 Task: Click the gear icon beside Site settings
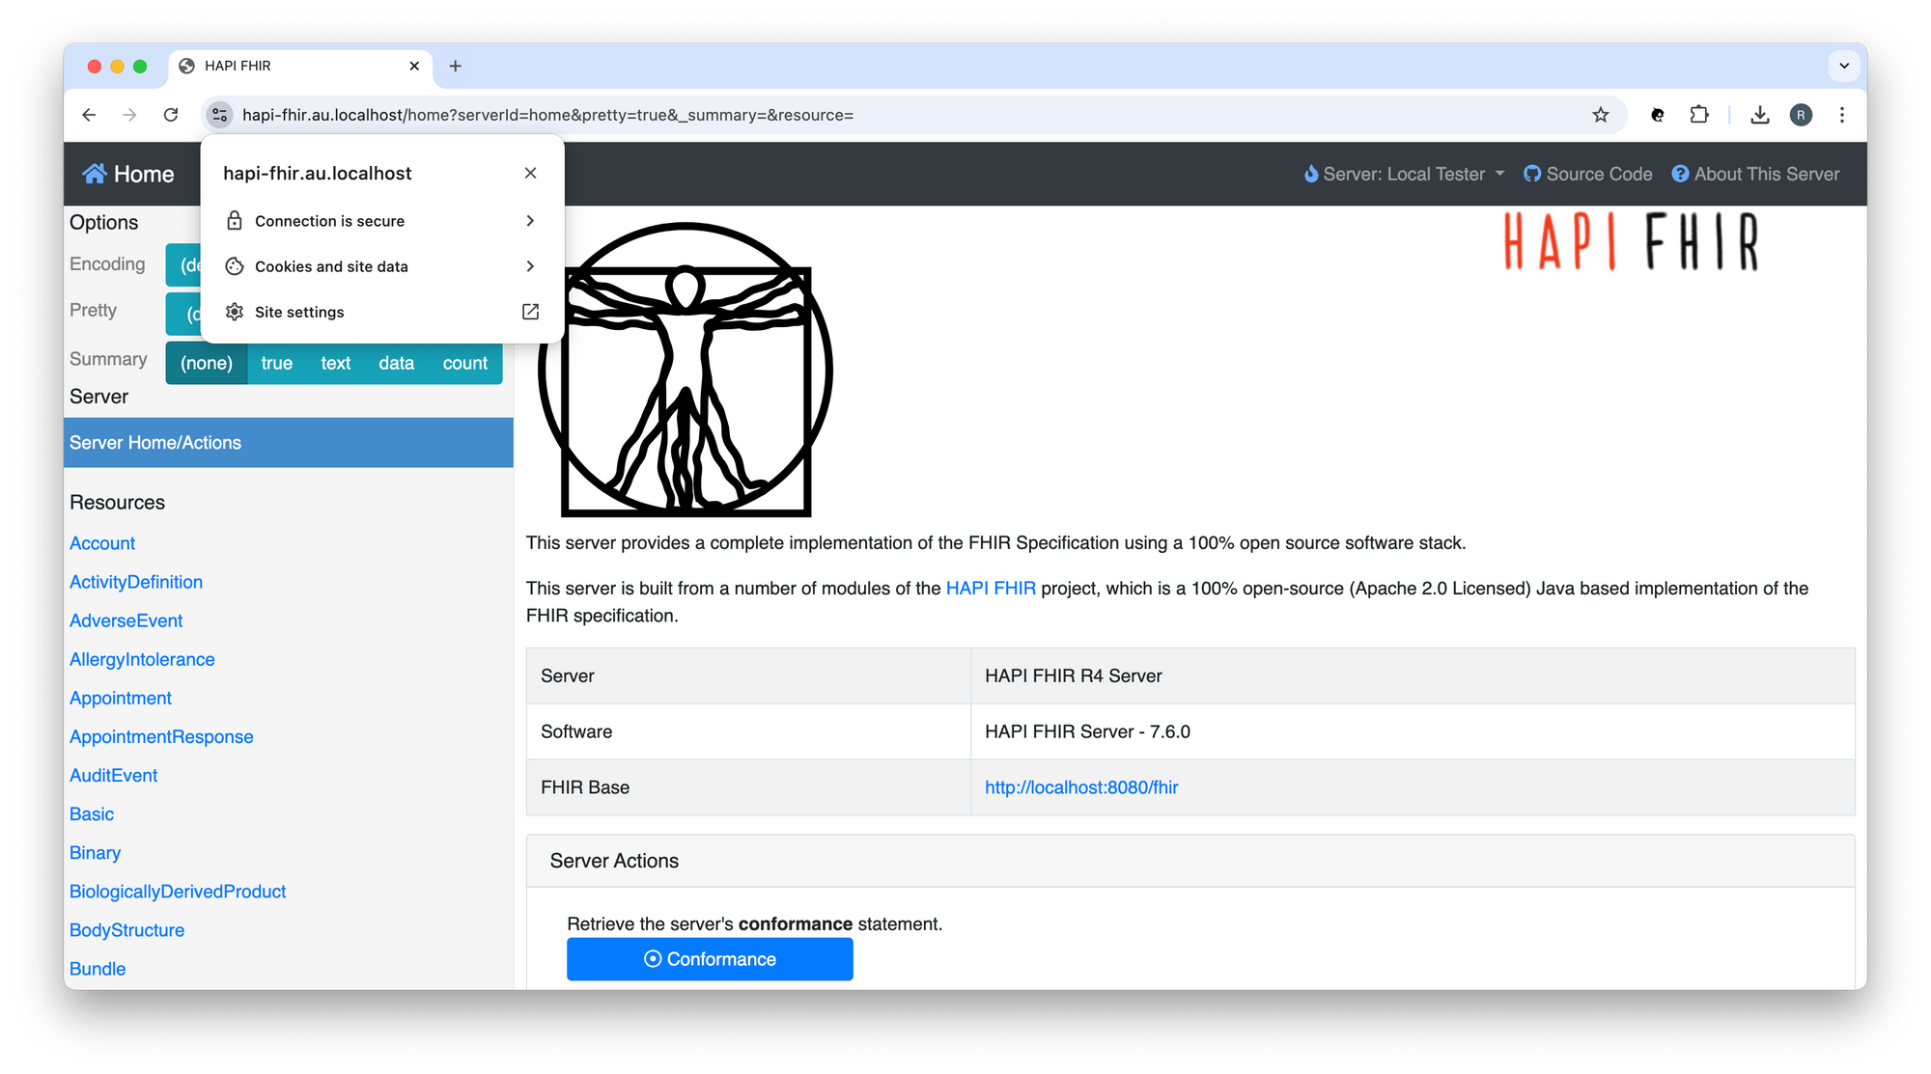(235, 312)
